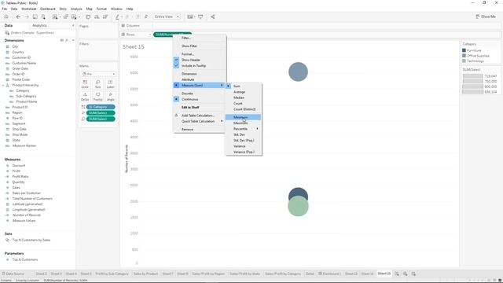Viewport: 503px width, 283px height.
Task: Click the Dimensions search icon
Action: click(x=67, y=40)
